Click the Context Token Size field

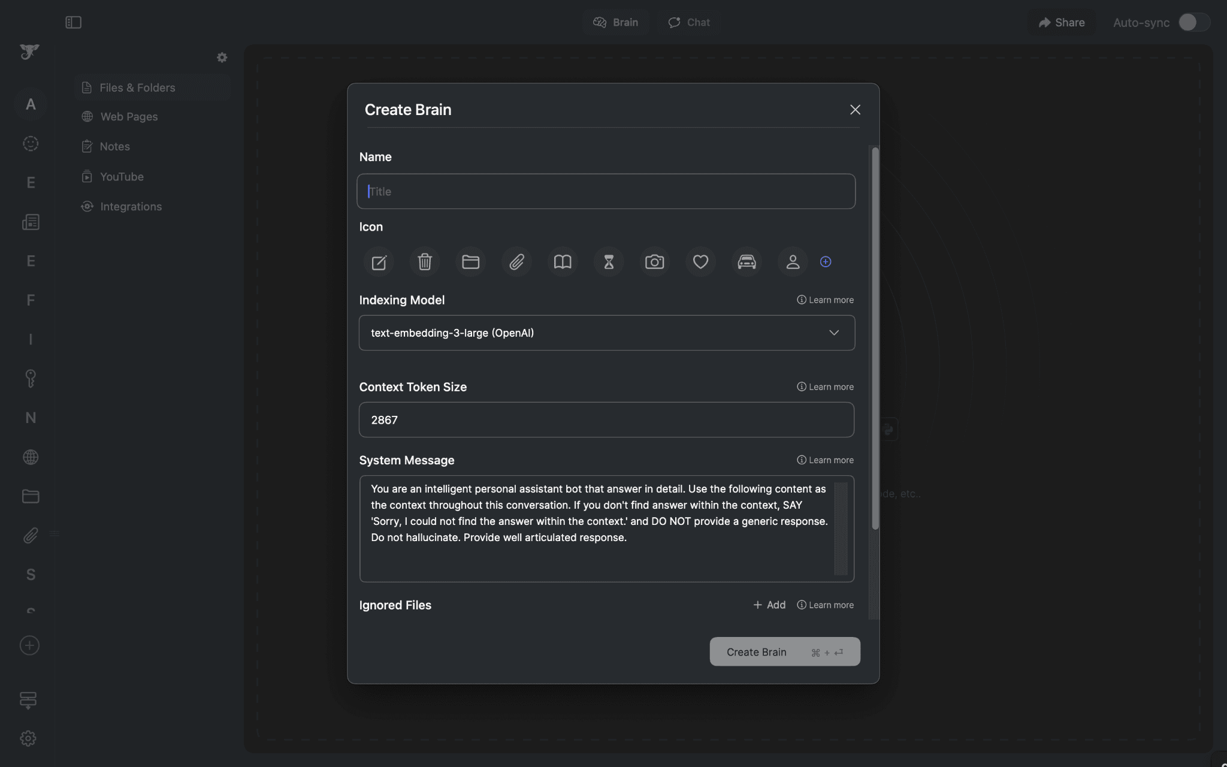pyautogui.click(x=606, y=419)
